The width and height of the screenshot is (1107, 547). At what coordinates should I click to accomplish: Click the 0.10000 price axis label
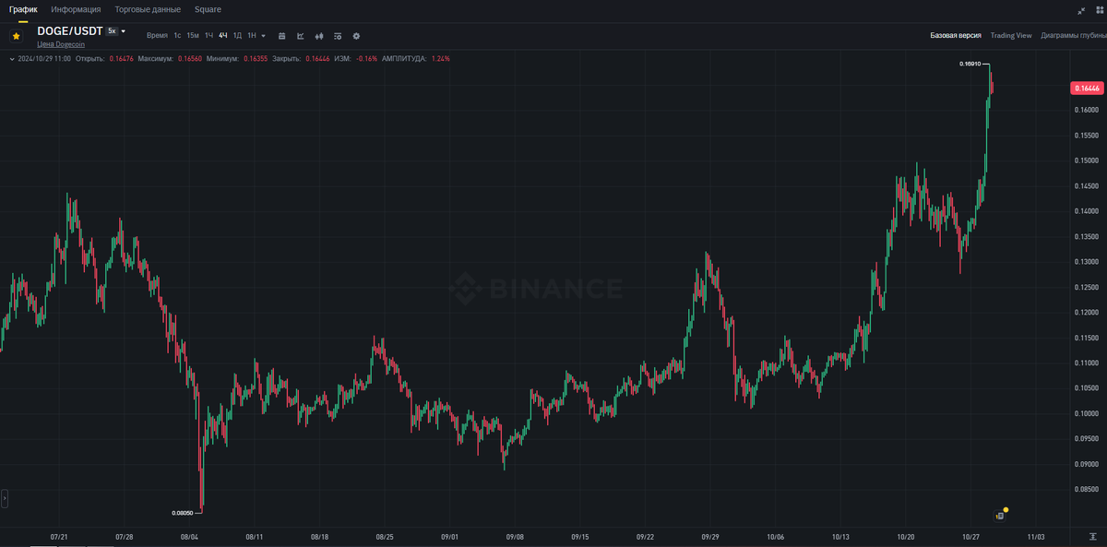click(1087, 413)
